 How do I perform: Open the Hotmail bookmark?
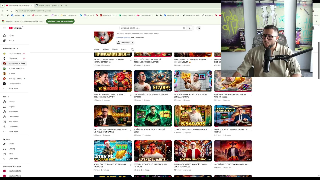(x=26, y=15)
